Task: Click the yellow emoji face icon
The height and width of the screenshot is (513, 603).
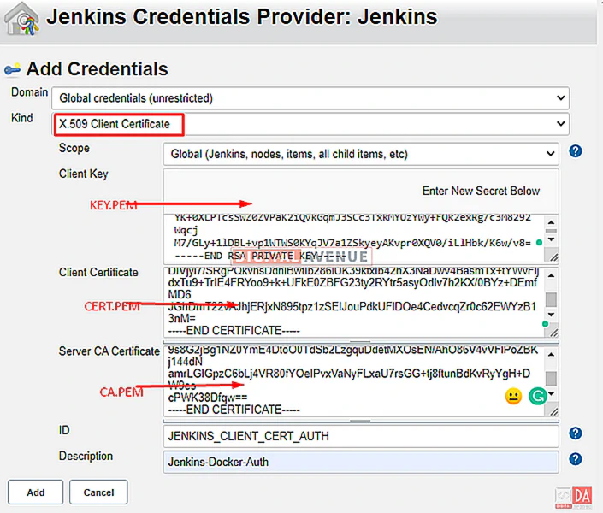Action: point(513,397)
